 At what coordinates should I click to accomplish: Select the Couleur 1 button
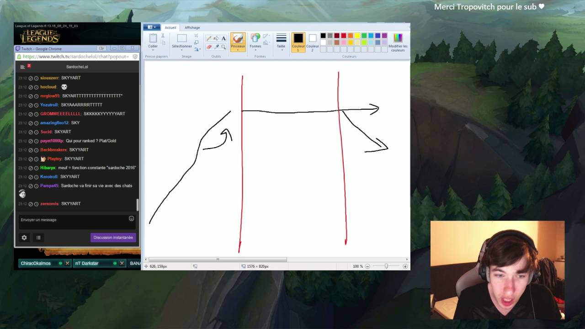[x=298, y=42]
